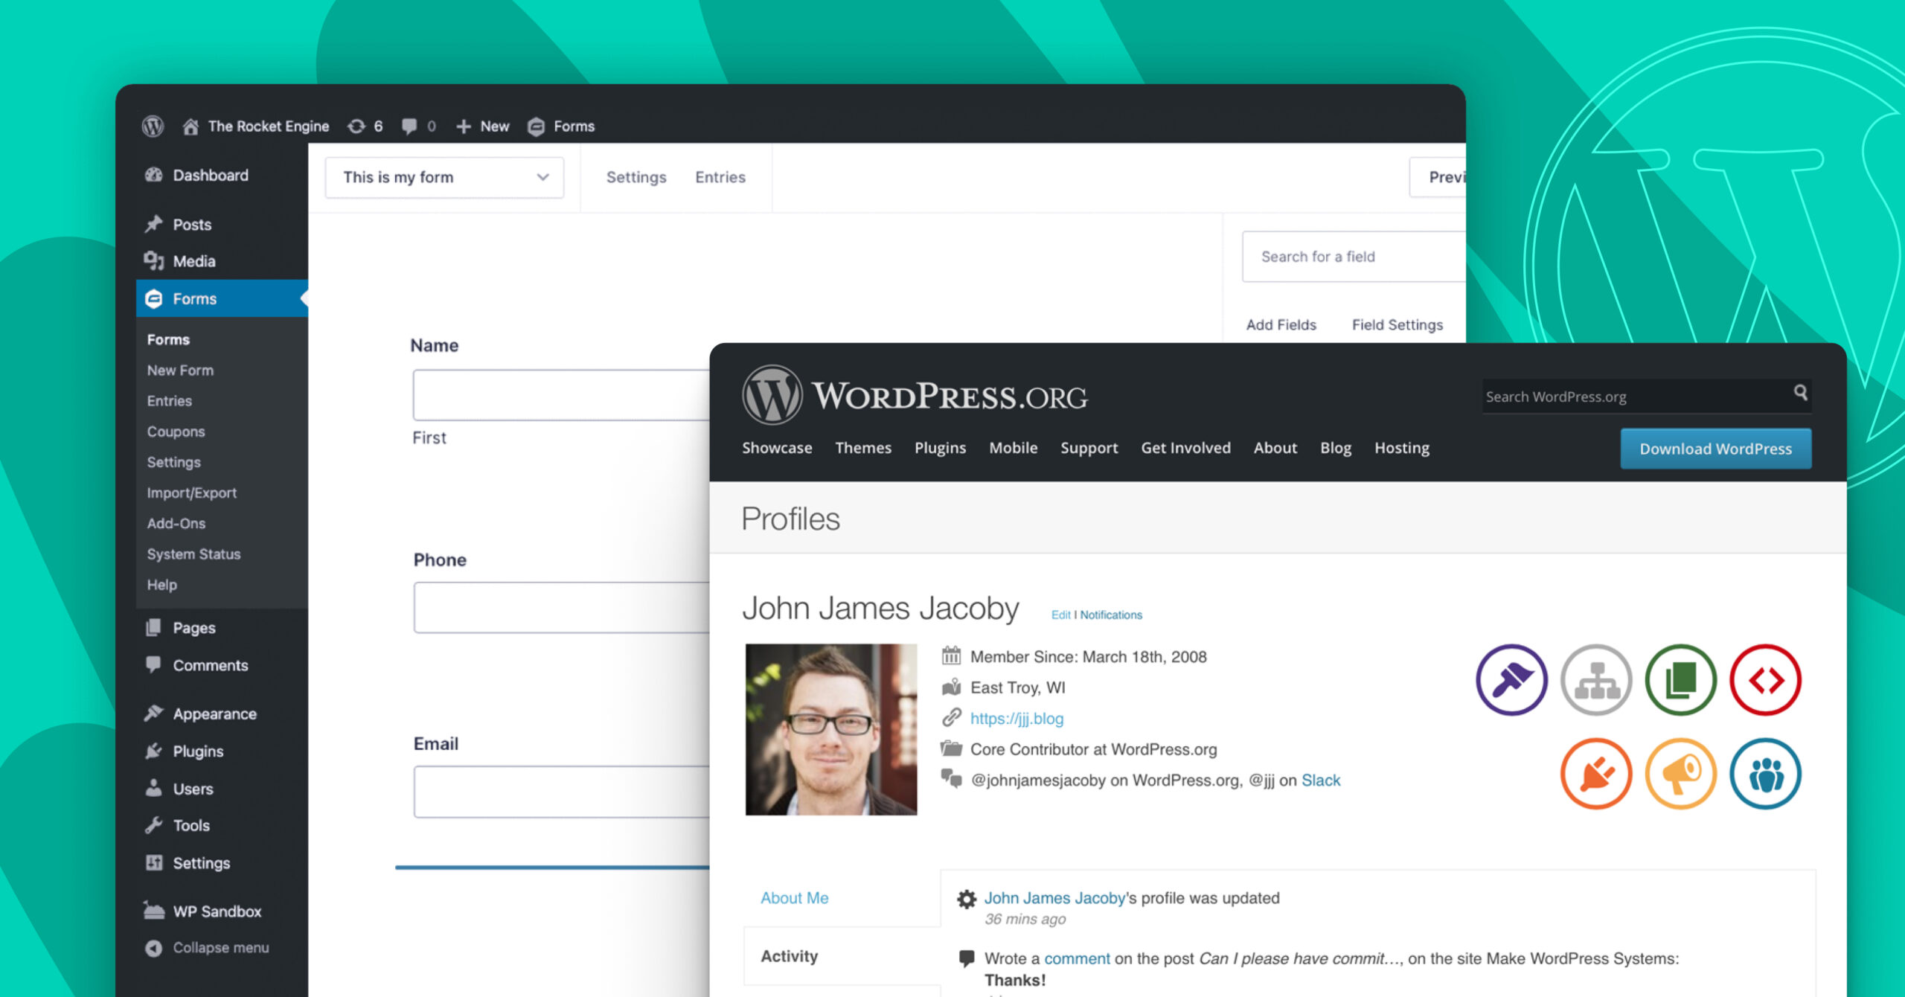Open Get Involved in the WordPress.org nav

point(1185,448)
